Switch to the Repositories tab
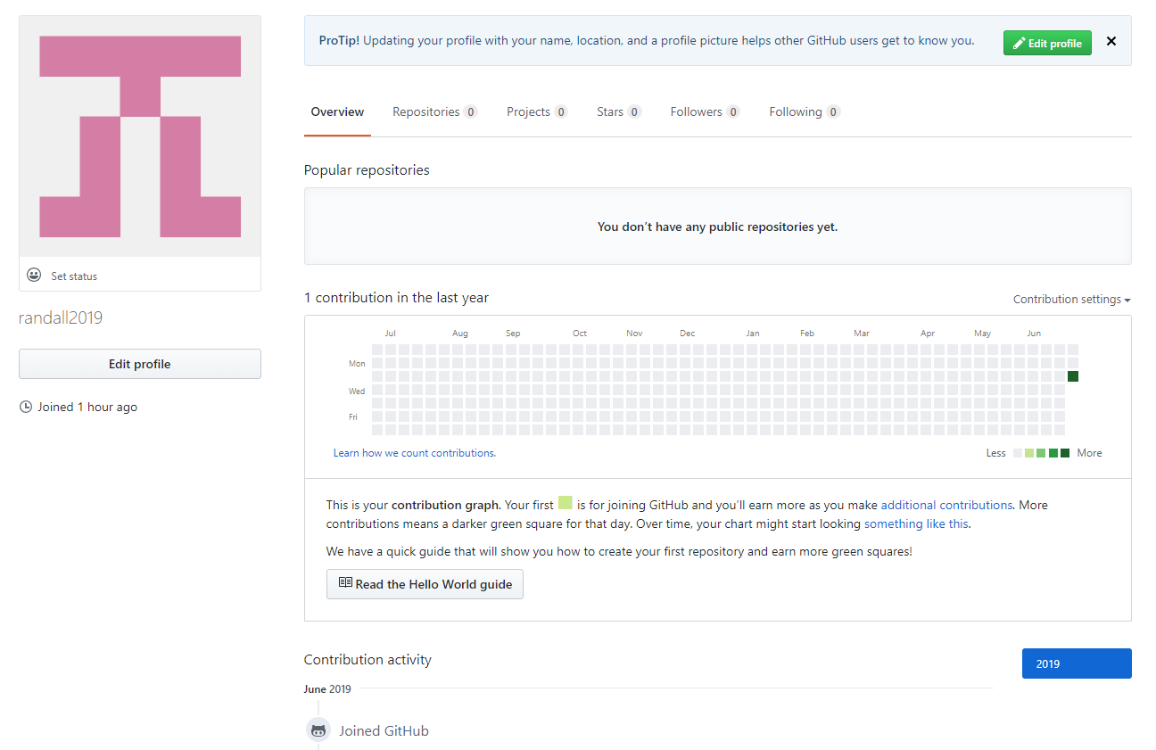 435,111
